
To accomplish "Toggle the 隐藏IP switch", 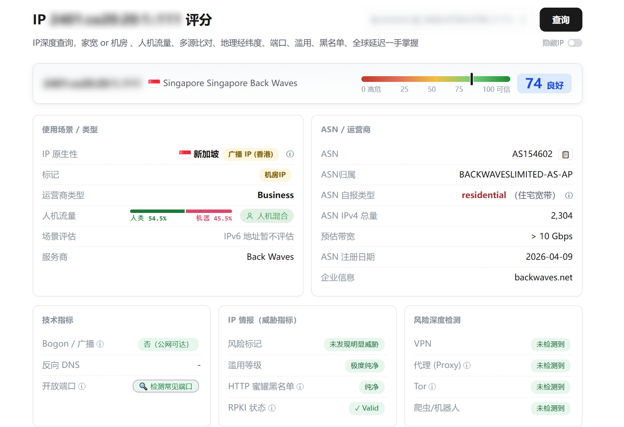I will click(575, 43).
